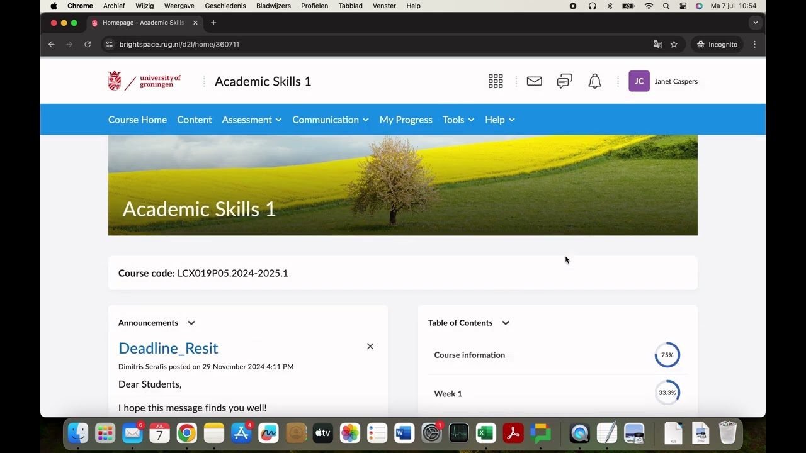Screen dimensions: 806x453
Task: Click the translate page icon in address bar
Action: pyautogui.click(x=657, y=44)
